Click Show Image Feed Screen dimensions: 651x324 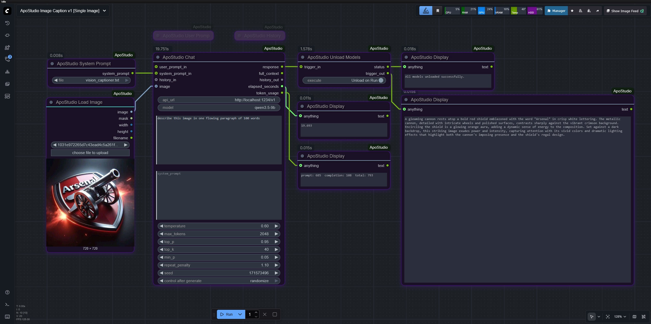(x=625, y=11)
